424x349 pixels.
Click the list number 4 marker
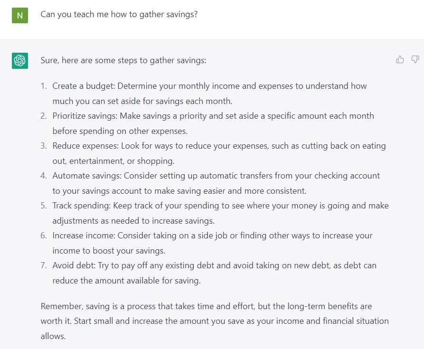(x=44, y=176)
